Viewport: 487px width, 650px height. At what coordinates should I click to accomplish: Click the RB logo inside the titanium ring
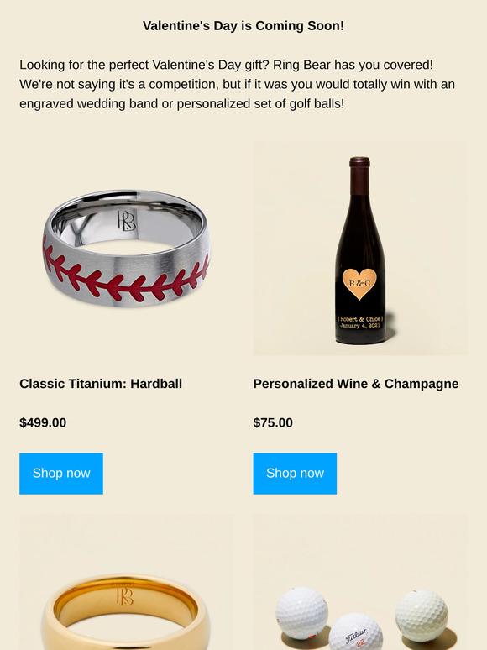(x=127, y=220)
